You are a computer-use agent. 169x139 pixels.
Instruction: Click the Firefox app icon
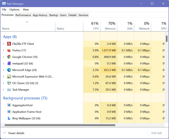coord(9,50)
